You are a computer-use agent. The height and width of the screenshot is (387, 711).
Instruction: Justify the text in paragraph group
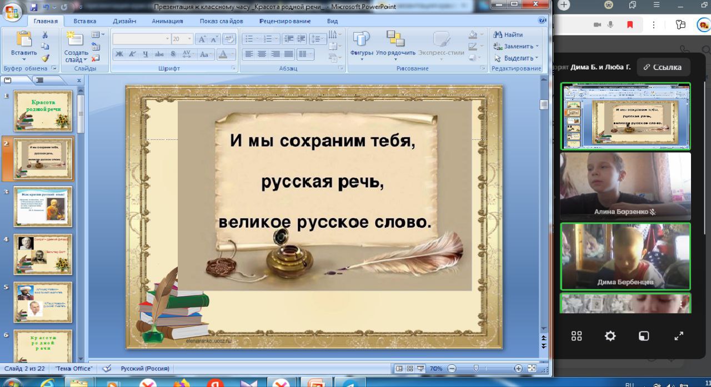coord(289,54)
